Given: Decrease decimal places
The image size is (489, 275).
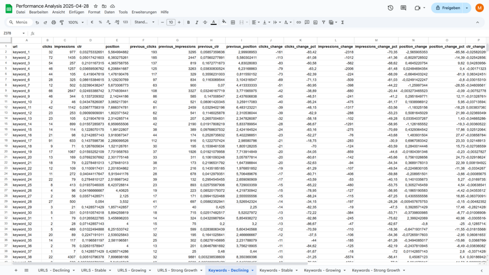Looking at the screenshot, I should coord(109,22).
